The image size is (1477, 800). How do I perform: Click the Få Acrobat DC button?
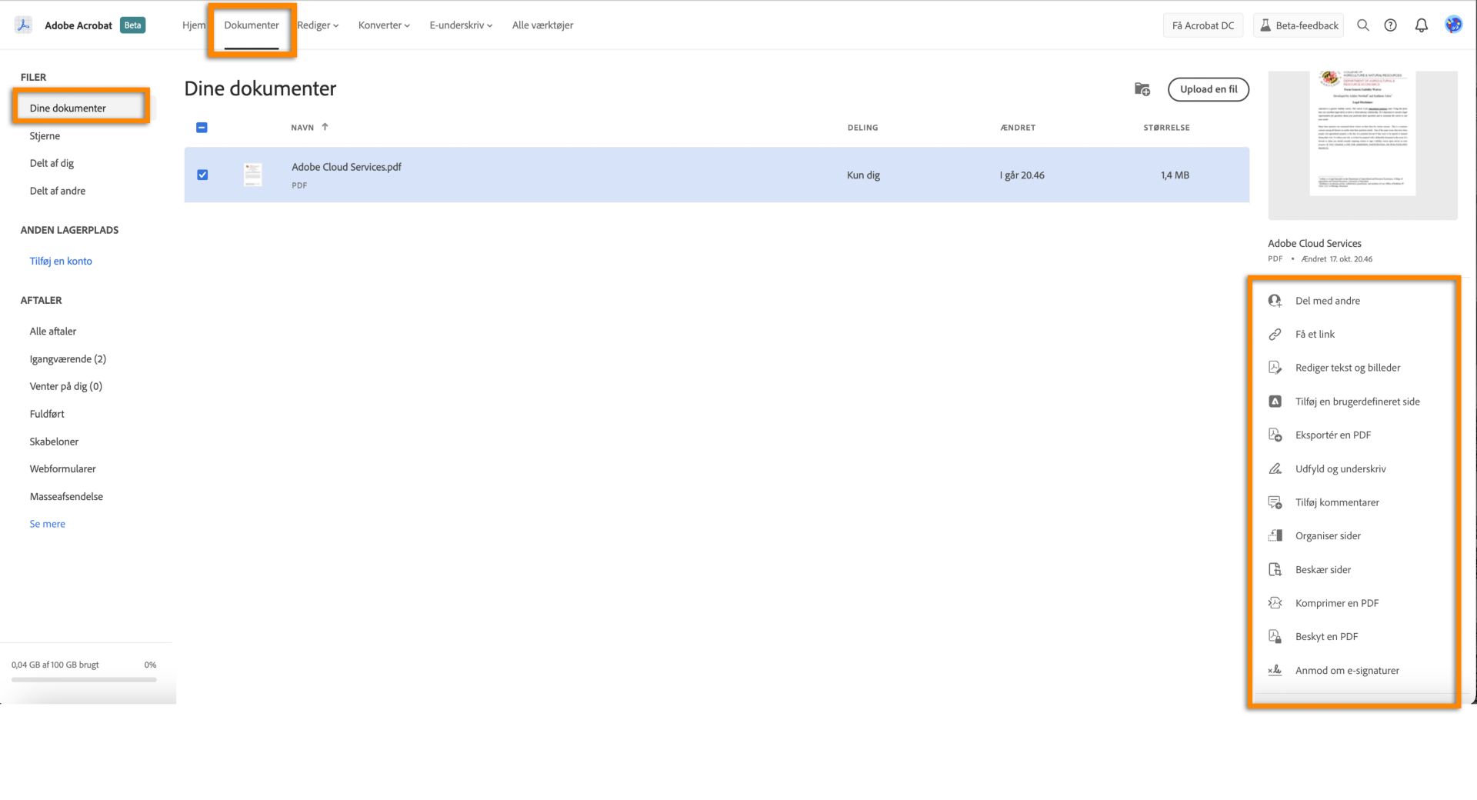coord(1202,25)
